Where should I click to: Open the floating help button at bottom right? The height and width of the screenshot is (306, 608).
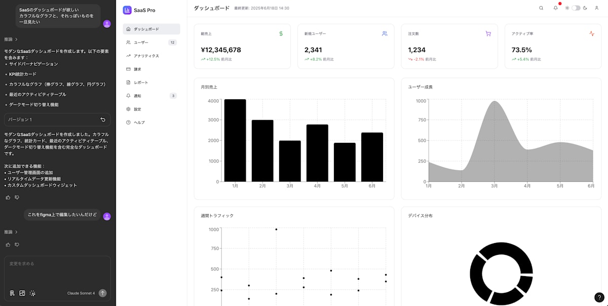pyautogui.click(x=599, y=297)
